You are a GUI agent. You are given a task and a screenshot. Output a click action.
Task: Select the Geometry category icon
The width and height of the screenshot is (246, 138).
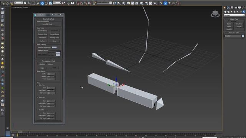pyautogui.click(x=226, y=12)
